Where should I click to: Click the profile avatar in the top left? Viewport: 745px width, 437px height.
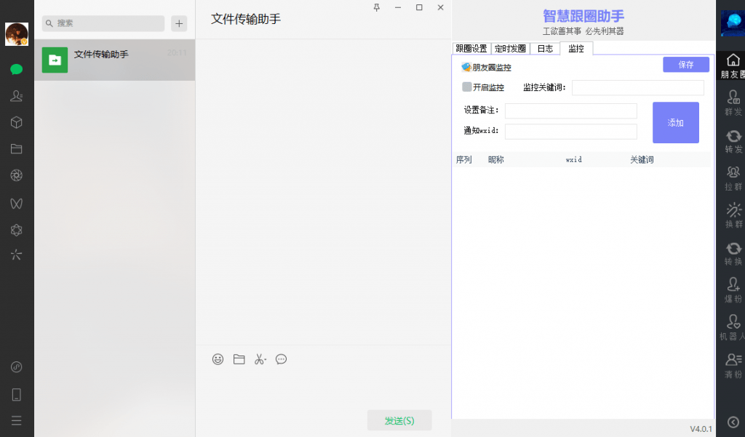17,34
